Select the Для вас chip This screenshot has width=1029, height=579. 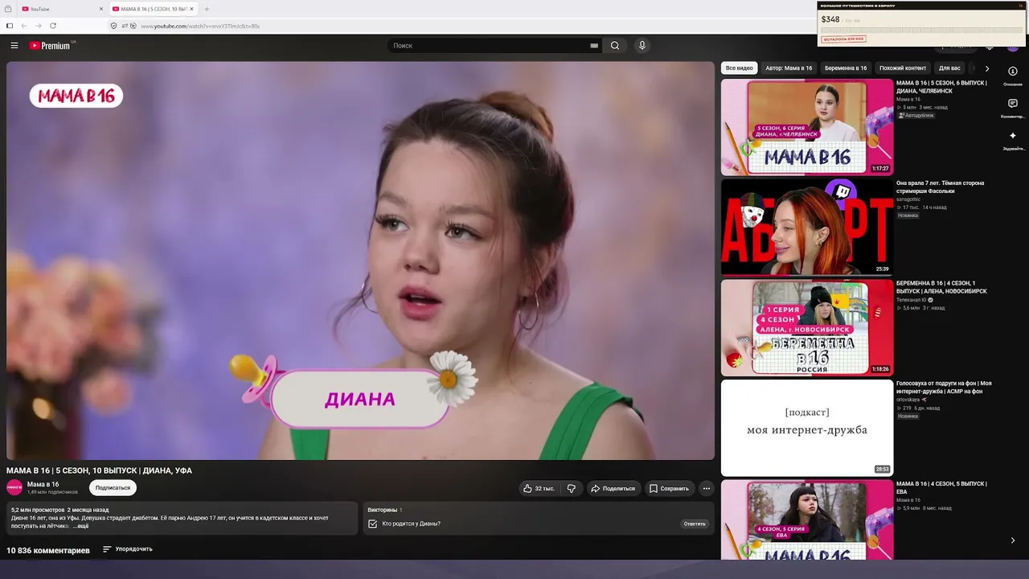949,68
